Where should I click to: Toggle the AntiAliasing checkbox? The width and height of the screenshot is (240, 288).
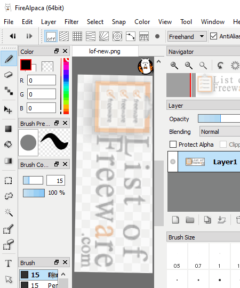click(x=213, y=36)
